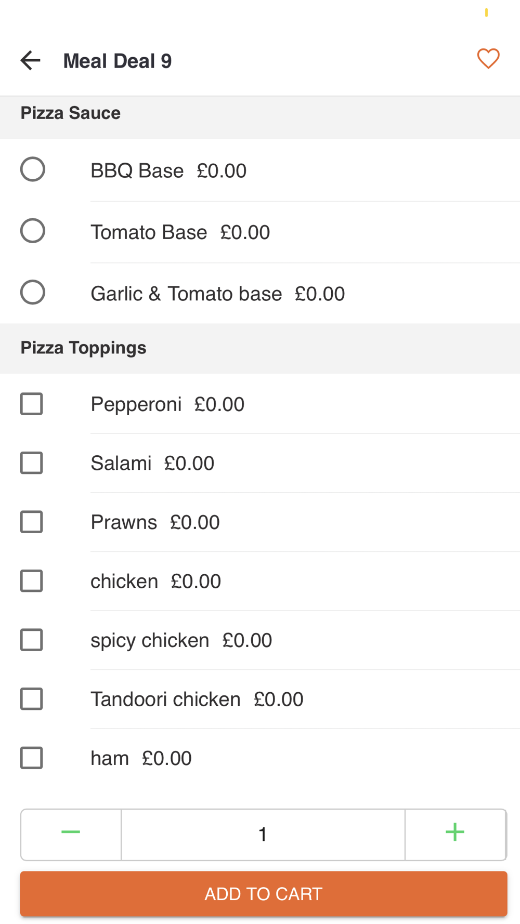Tap the Pizza Toppings section header
Image resolution: width=520 pixels, height=924 pixels.
tap(260, 348)
